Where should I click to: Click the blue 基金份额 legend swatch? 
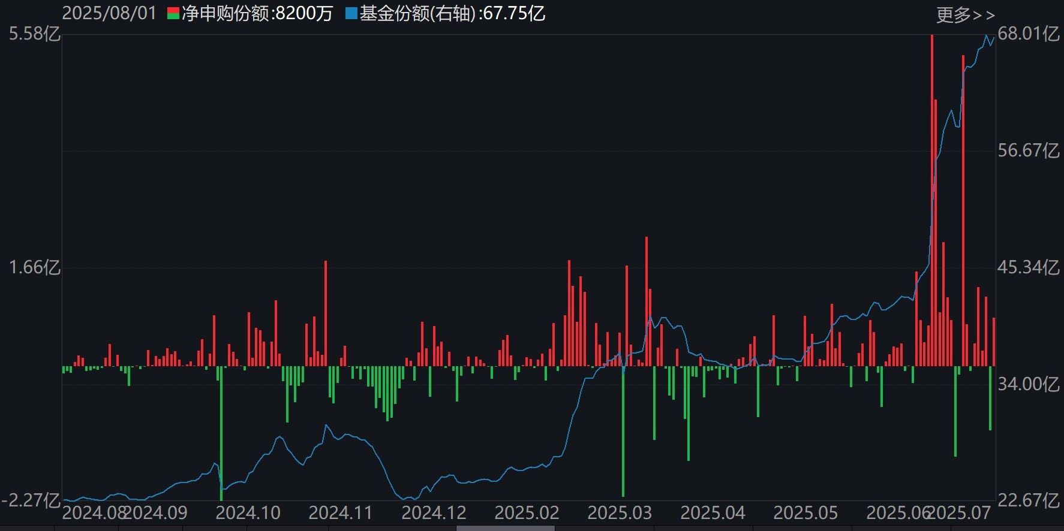(x=351, y=14)
